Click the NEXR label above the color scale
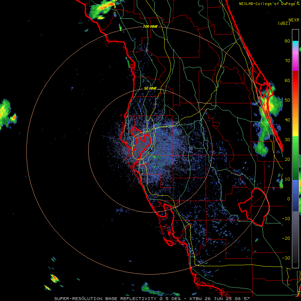Screen dimensions: 301x301 pos(294,20)
